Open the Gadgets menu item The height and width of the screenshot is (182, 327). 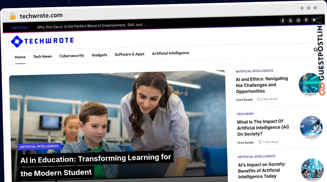(x=99, y=55)
